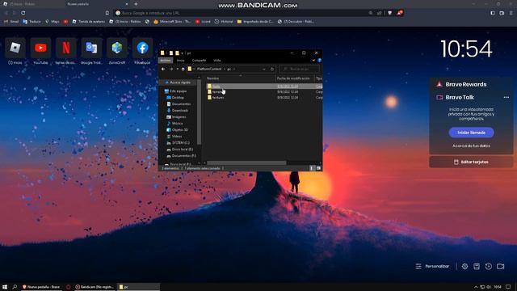Select SYSTEM (C:) drive in navigation pane
Screen dimensions: 517x291
[x=178, y=143]
